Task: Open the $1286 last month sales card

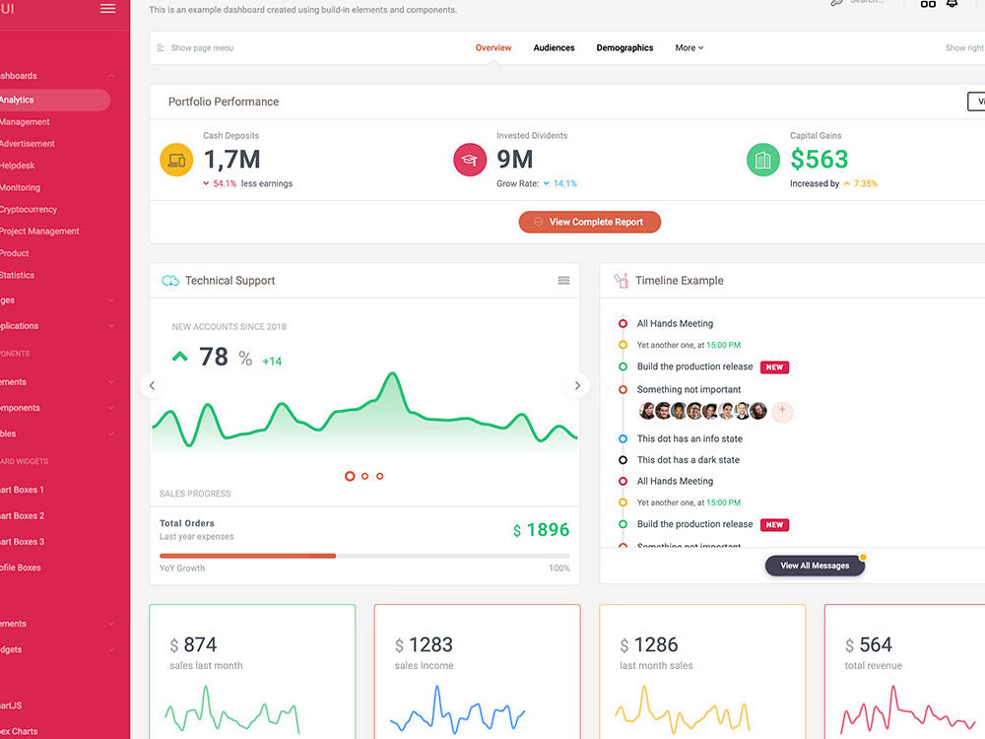Action: click(x=702, y=672)
